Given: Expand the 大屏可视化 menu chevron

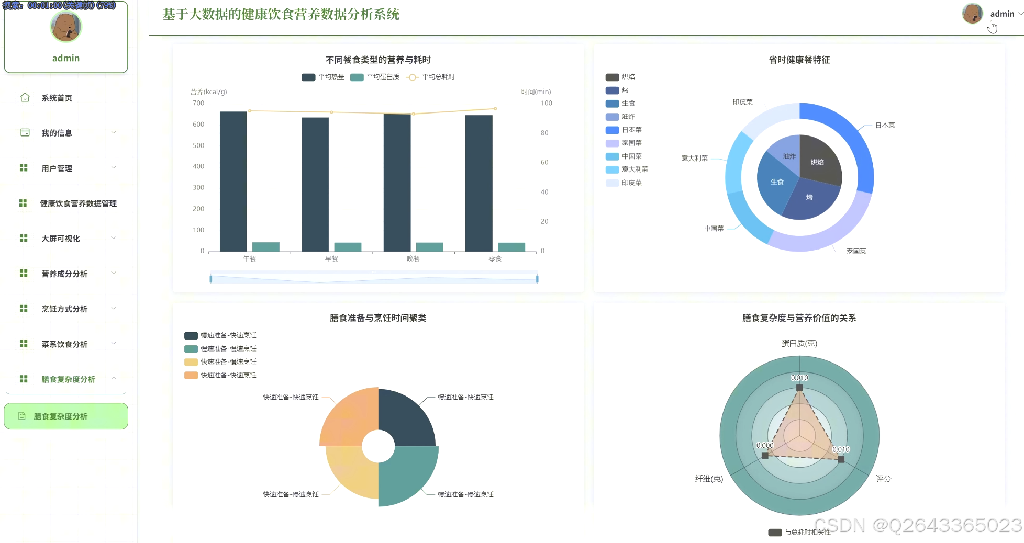Looking at the screenshot, I should click(x=114, y=238).
